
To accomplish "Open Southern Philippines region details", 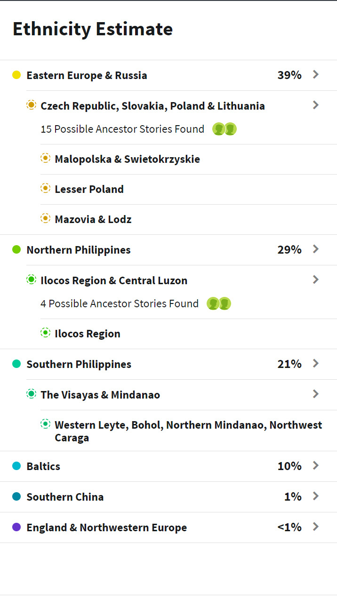I will tap(79, 364).
